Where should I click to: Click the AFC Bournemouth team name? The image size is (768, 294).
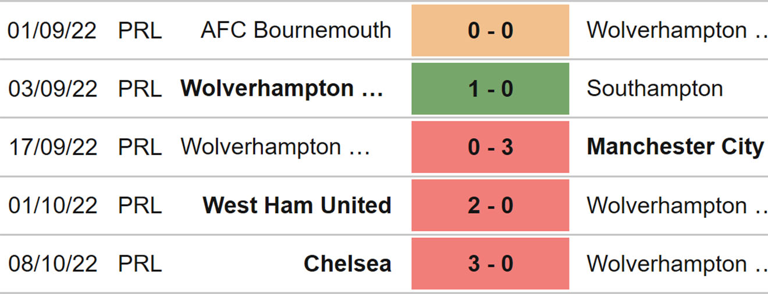296,30
